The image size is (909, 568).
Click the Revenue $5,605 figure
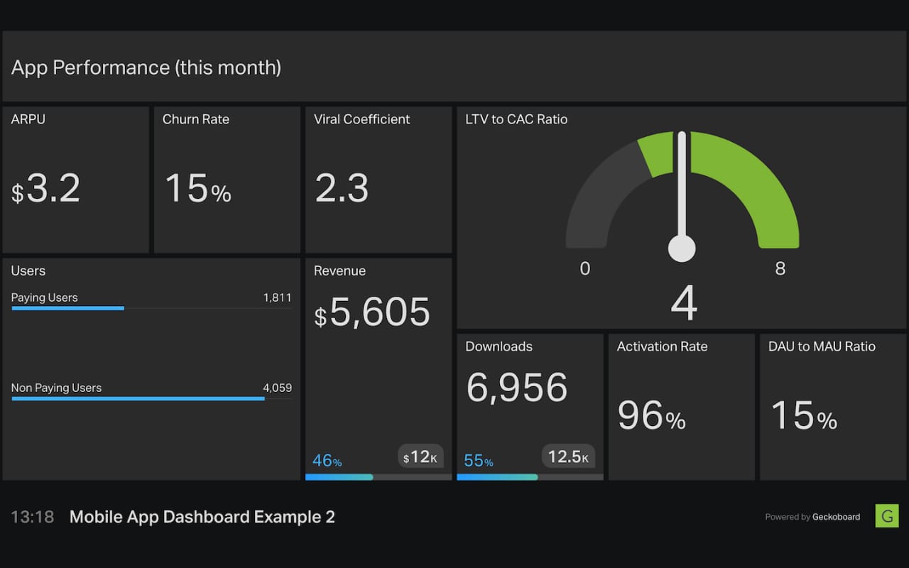[372, 312]
